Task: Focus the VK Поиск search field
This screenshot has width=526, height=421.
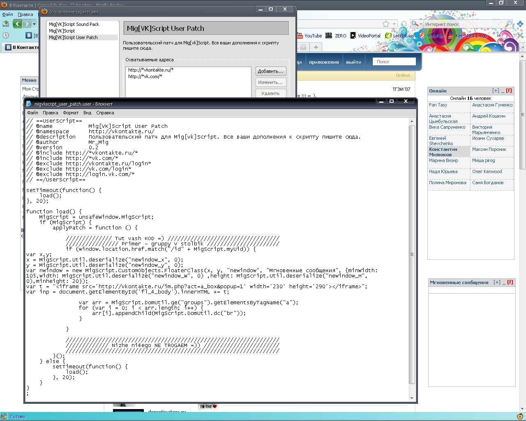Action: (x=394, y=62)
